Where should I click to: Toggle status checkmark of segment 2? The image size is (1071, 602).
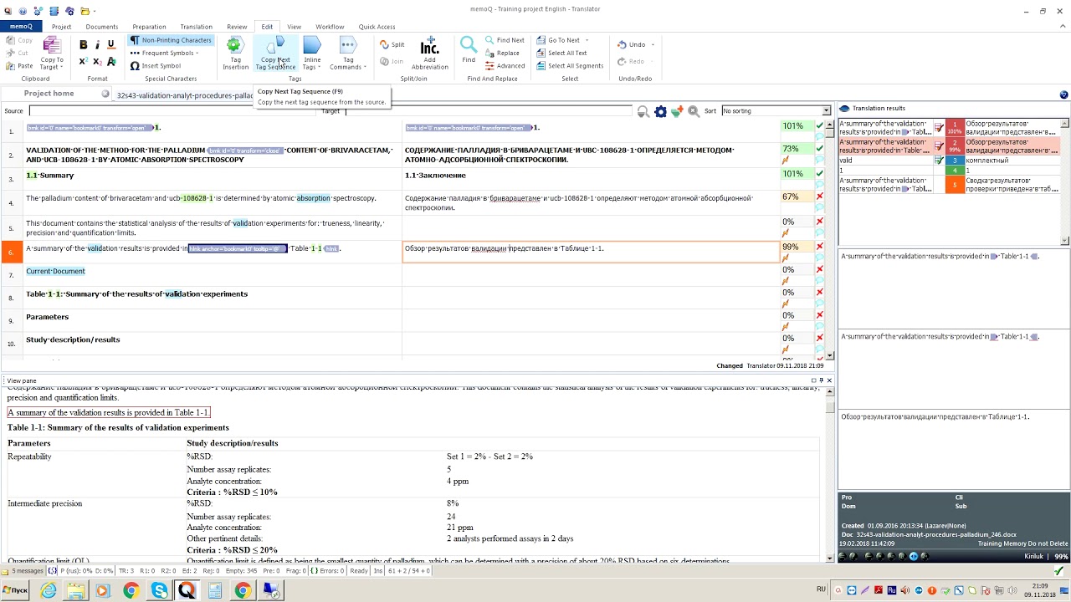(x=819, y=149)
